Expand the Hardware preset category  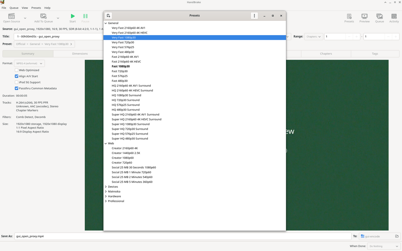106,196
